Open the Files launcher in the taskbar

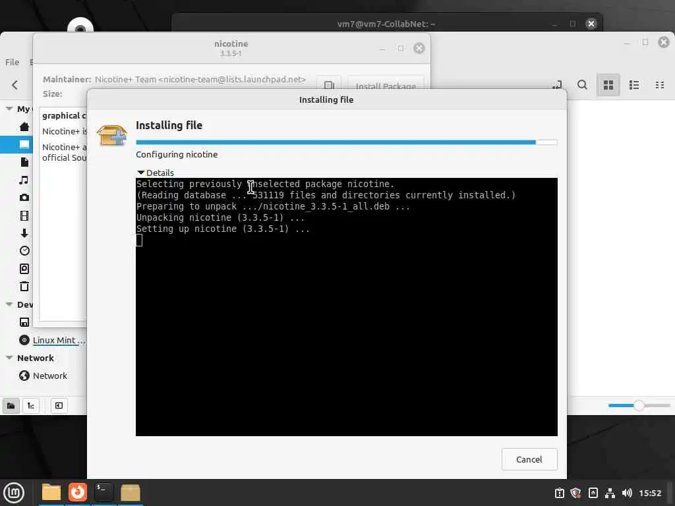pyautogui.click(x=51, y=493)
